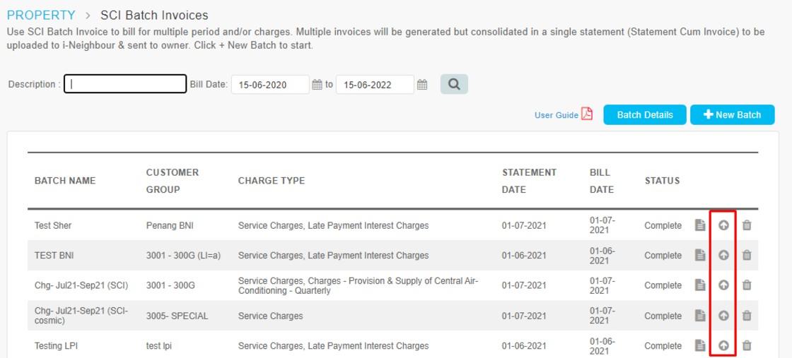Click the User Guide PDF icon
The height and width of the screenshot is (358, 792).
[x=586, y=114]
